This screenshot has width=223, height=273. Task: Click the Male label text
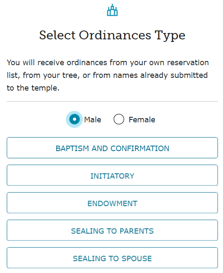coord(92,120)
